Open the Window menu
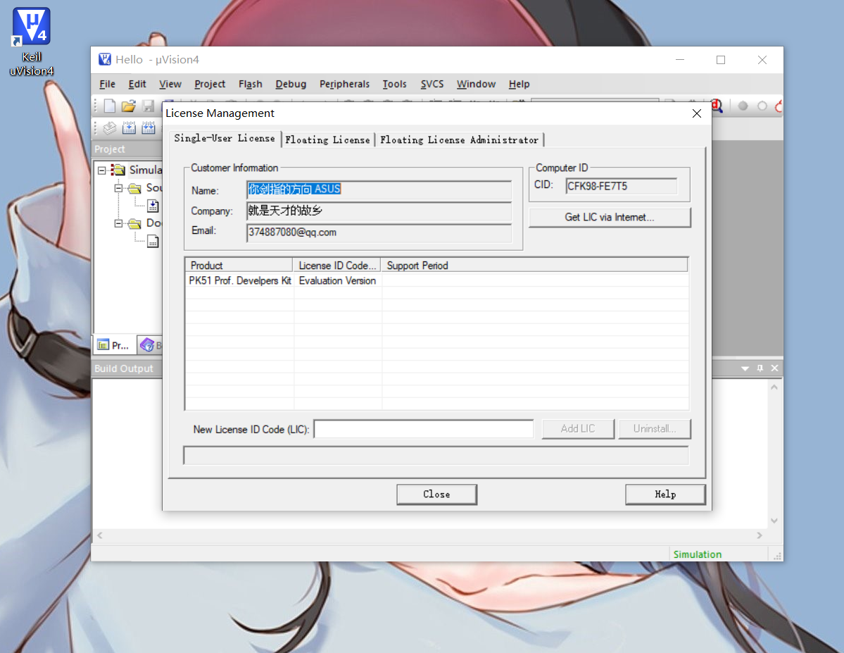This screenshot has width=844, height=653. click(476, 84)
